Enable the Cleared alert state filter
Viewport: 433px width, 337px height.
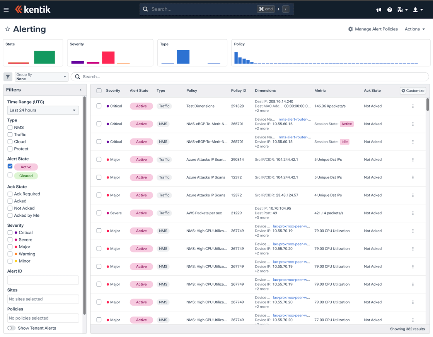(x=10, y=175)
